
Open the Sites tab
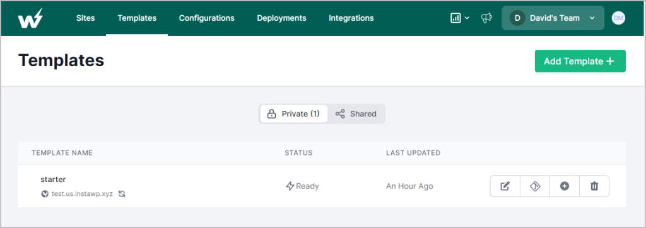pyautogui.click(x=85, y=18)
